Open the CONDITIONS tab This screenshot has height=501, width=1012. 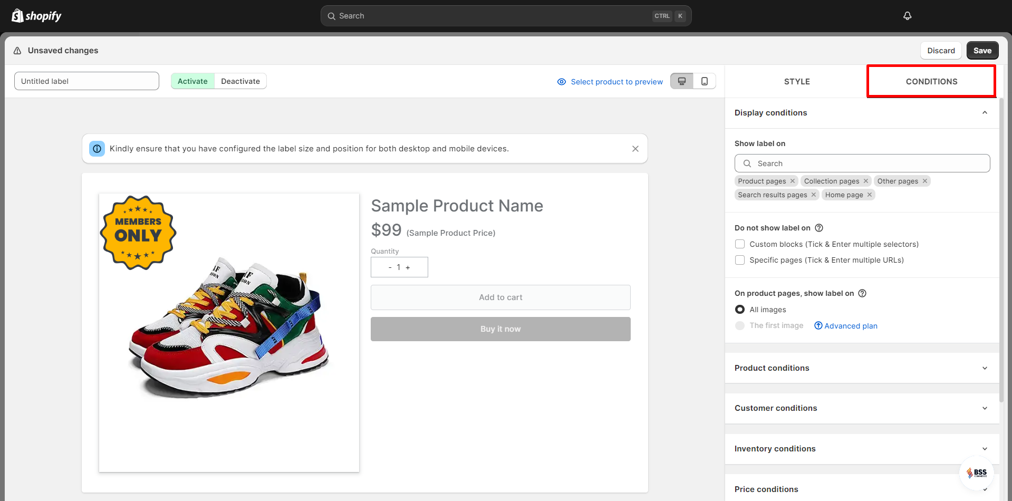point(931,81)
